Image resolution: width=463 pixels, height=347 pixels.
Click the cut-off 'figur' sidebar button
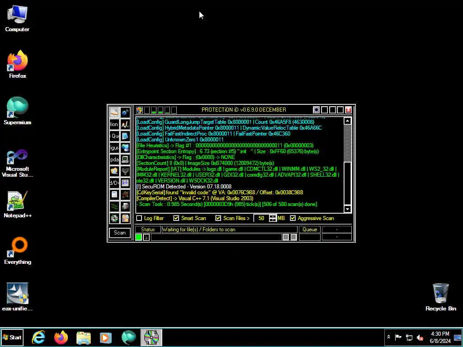(114, 148)
